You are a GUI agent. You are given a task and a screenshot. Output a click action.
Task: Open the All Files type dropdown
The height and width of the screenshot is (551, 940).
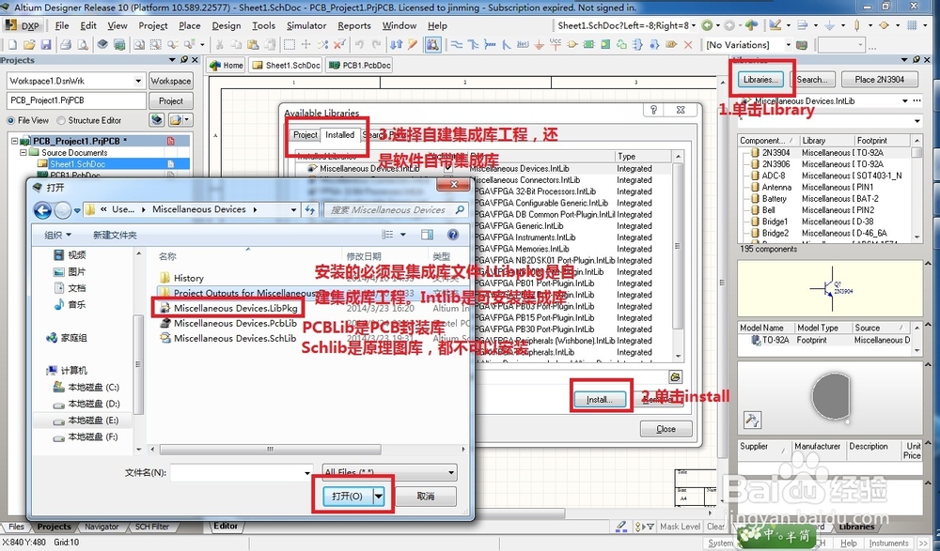tap(451, 472)
